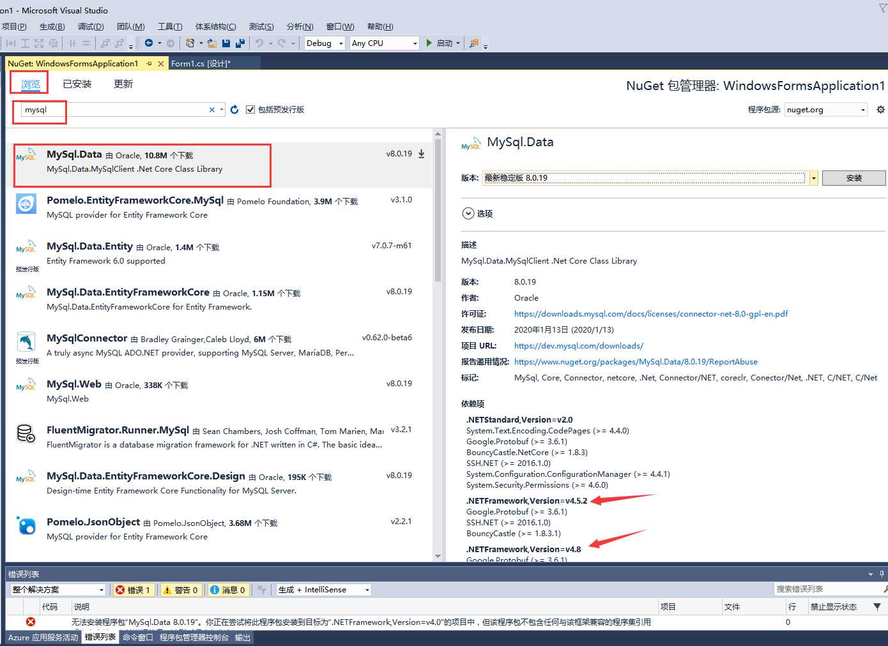The image size is (888, 646).
Task: Click the MySql.Data download arrow icon
Action: tap(422, 154)
